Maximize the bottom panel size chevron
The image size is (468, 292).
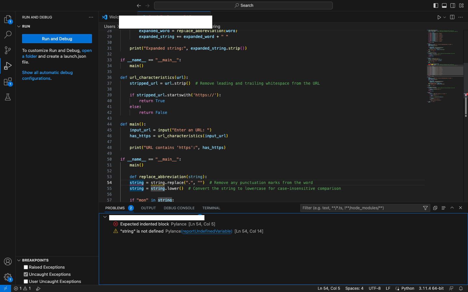coord(452,208)
